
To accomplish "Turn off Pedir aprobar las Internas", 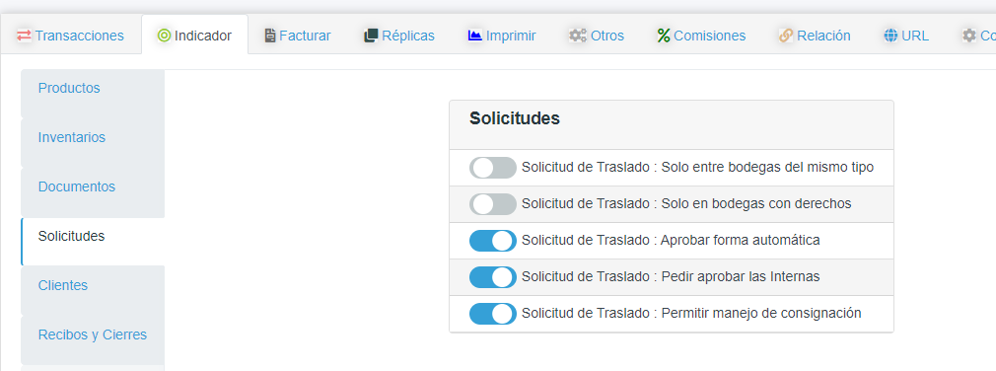I will click(x=493, y=277).
